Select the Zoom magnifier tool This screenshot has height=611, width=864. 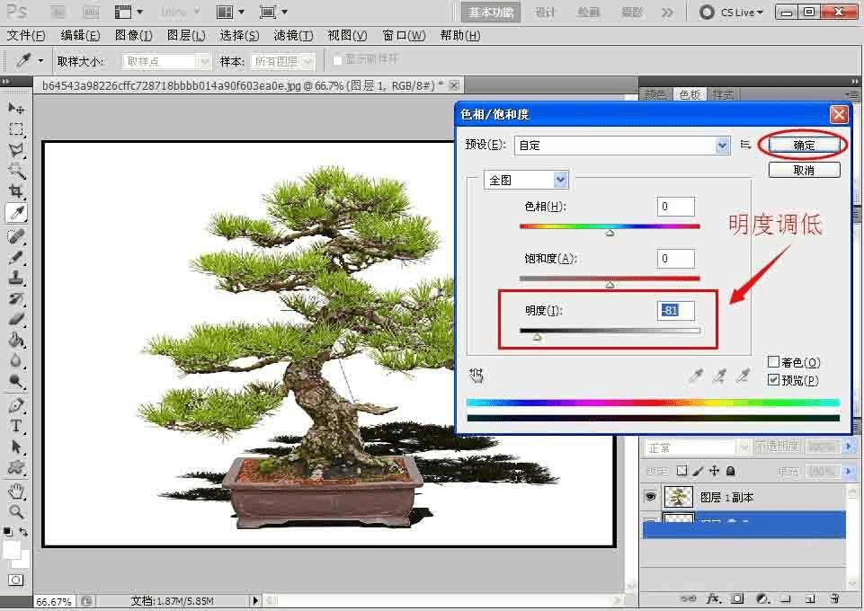[x=16, y=511]
